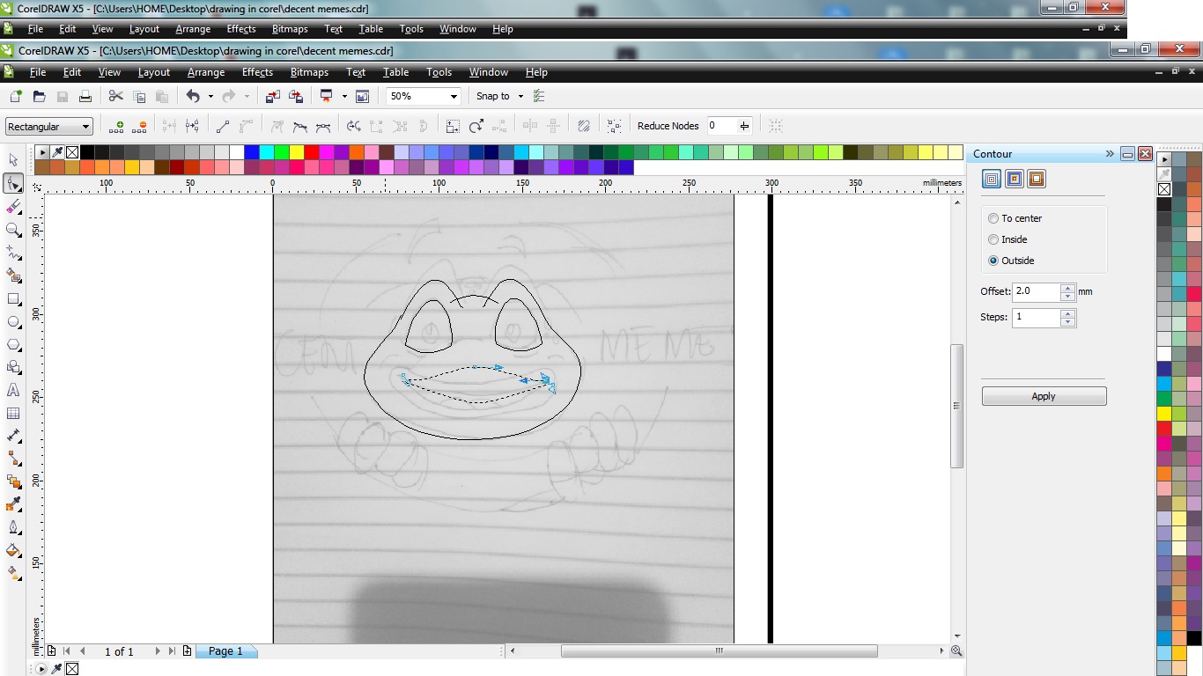Click the Delete nodes icon

(x=139, y=126)
